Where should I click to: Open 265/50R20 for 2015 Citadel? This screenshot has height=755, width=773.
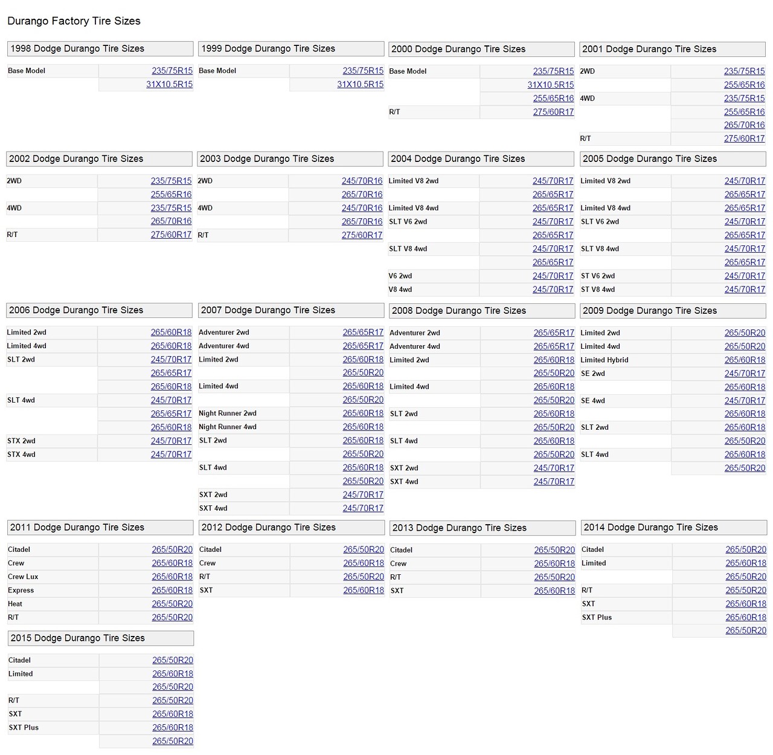(x=173, y=660)
